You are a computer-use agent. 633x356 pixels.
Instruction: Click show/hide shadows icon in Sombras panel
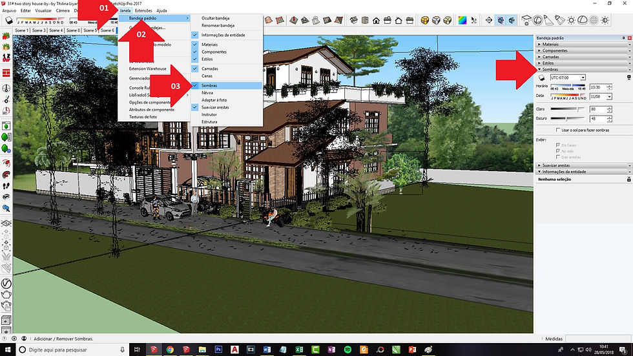542,78
